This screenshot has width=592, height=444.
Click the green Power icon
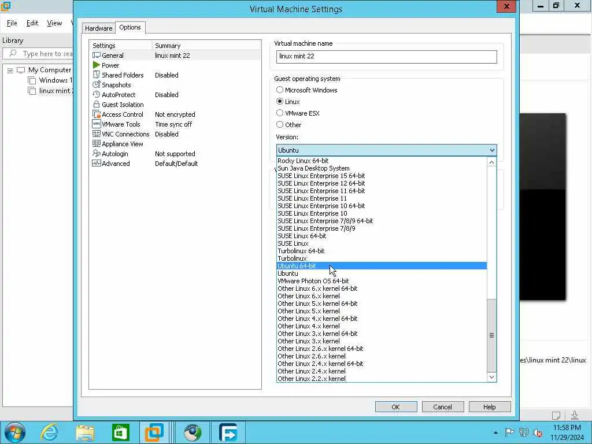[97, 65]
